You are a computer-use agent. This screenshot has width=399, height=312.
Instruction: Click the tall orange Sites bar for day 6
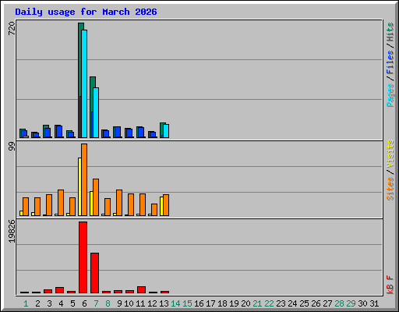click(x=84, y=179)
